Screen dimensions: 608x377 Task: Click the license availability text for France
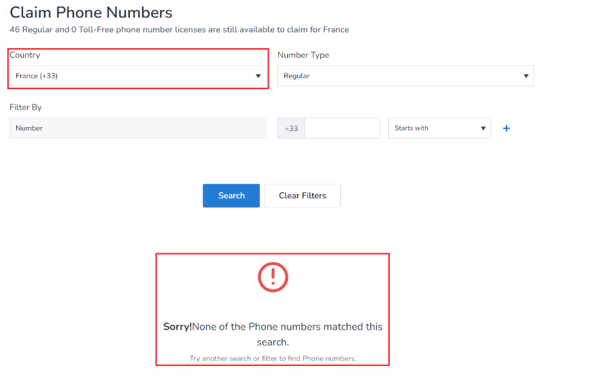click(179, 30)
